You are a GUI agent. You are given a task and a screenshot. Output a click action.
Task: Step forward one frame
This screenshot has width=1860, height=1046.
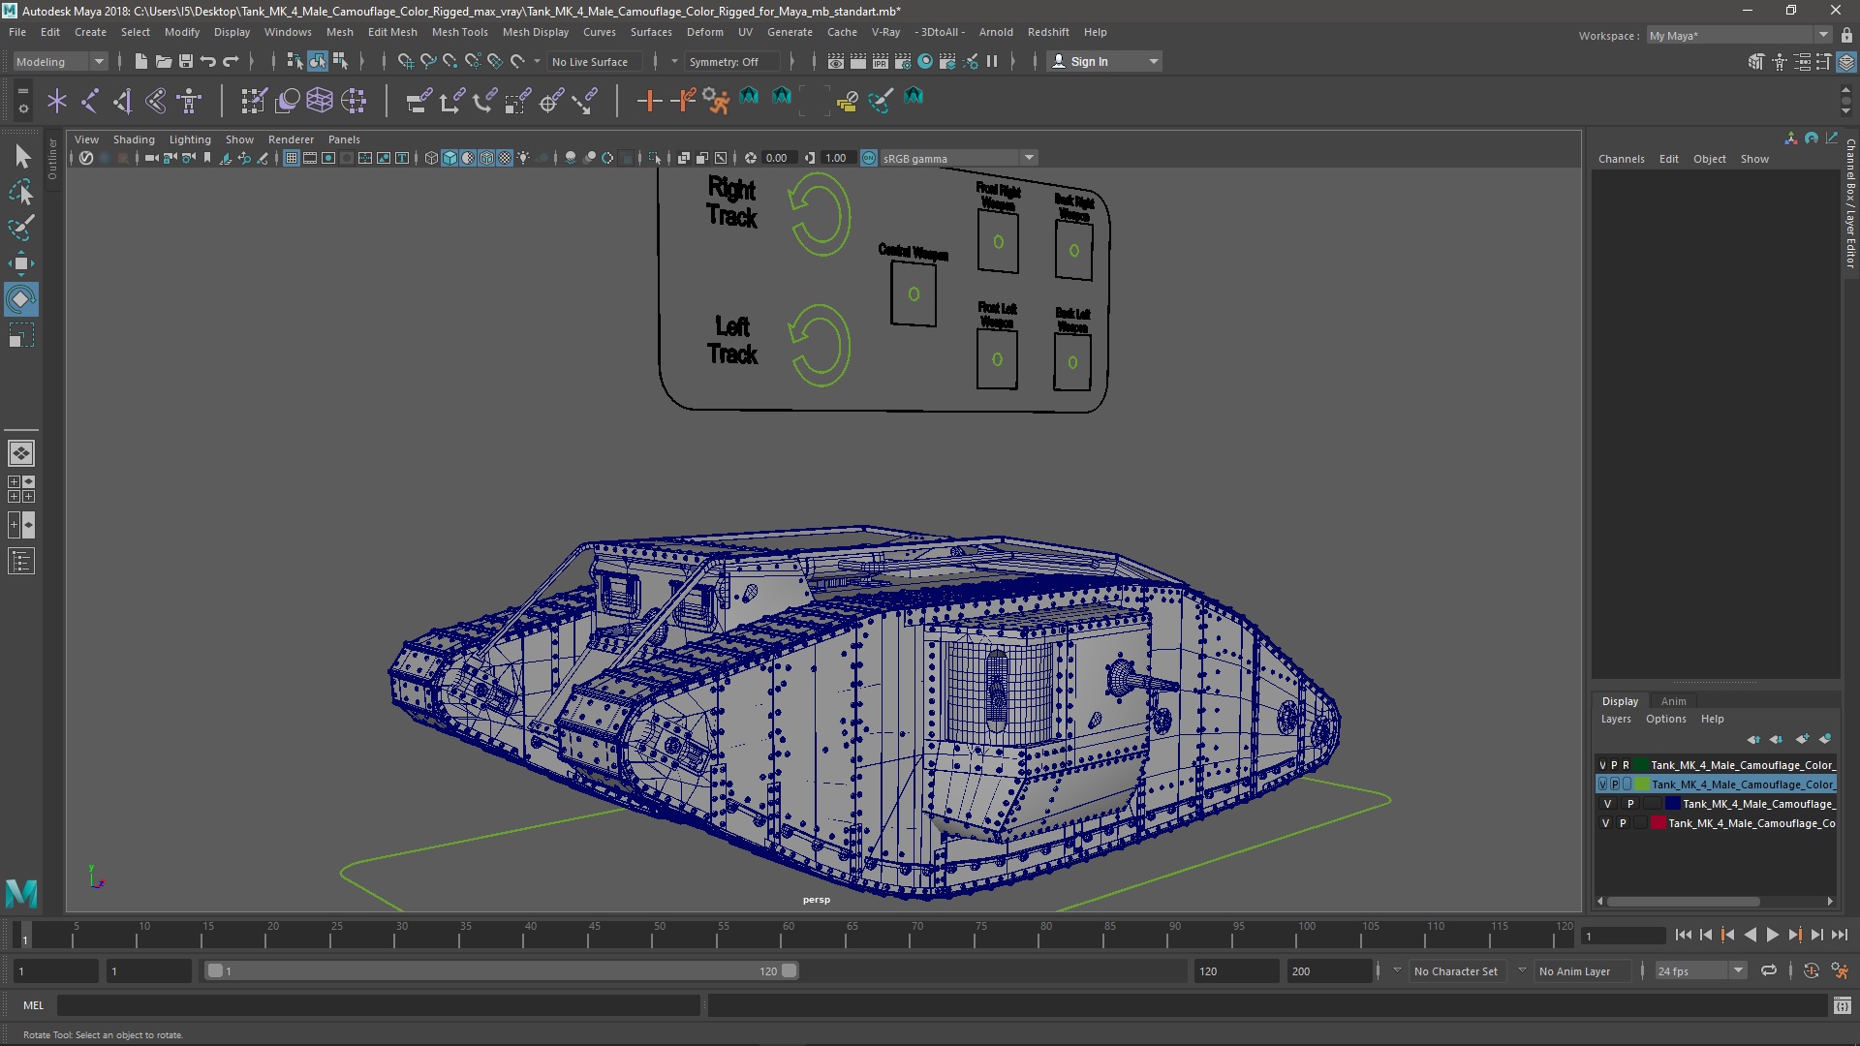1816,935
